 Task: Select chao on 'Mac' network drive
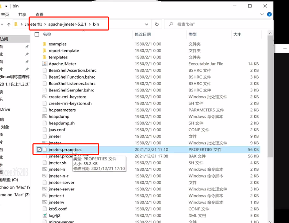coord(15,187)
